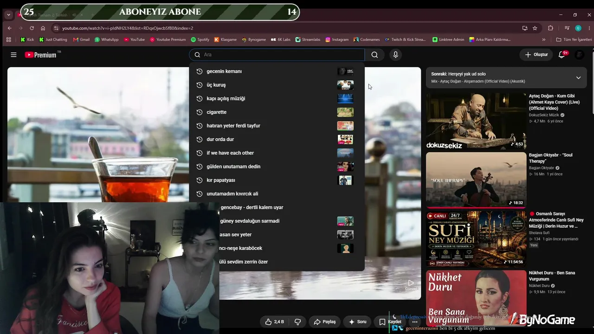Open the tab search dropdown arrow
The height and width of the screenshot is (334, 594).
(8, 14)
